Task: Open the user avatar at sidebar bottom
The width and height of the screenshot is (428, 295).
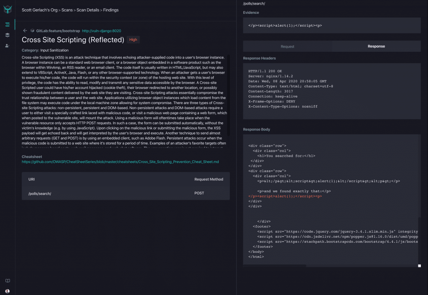Action: 8,291
